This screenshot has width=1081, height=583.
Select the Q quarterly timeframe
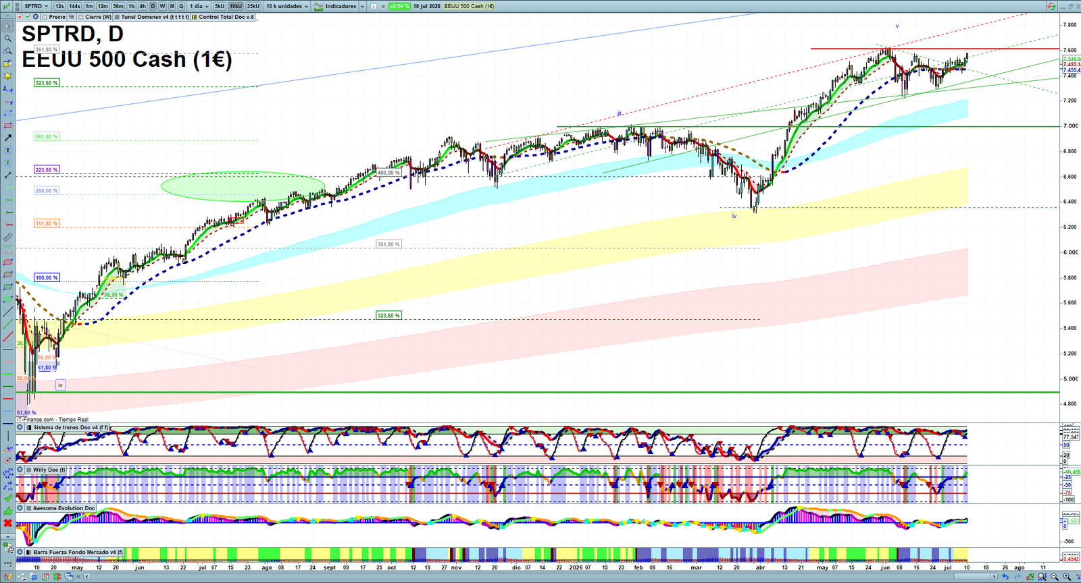(181, 6)
